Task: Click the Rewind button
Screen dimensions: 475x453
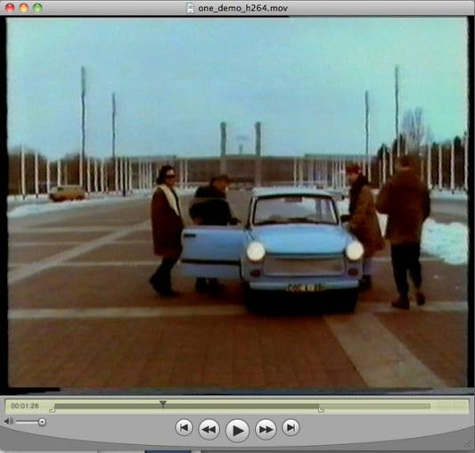Action: (209, 429)
